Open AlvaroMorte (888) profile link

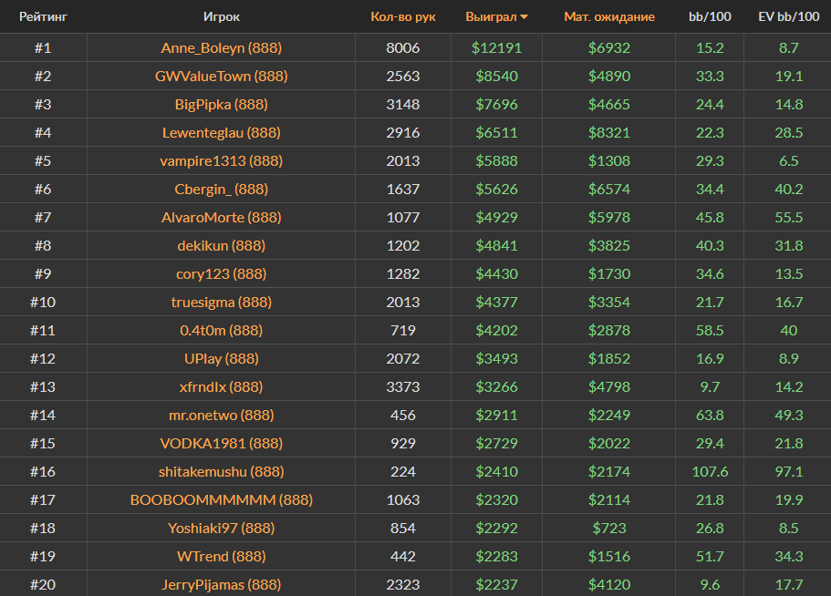(x=222, y=217)
